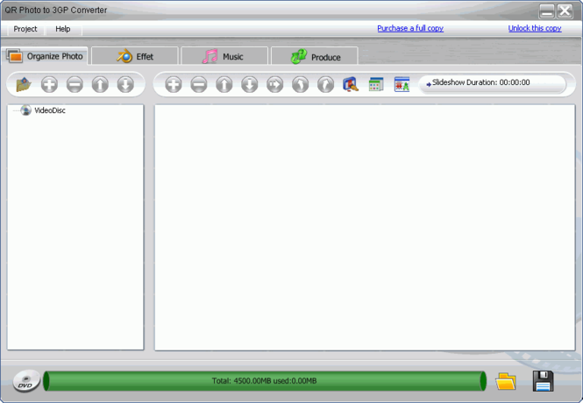This screenshot has width=583, height=403.
Task: Open the thumbnail grid view icon
Action: 376,84
